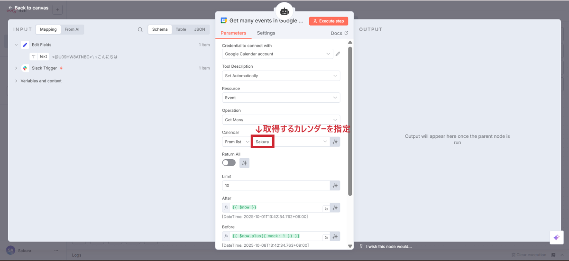Switch to the Parameters tab
This screenshot has width=569, height=261.
[233, 33]
